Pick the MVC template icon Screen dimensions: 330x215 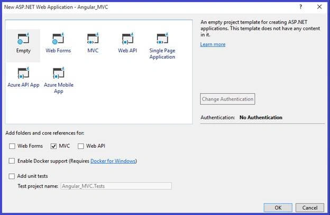[x=93, y=39]
